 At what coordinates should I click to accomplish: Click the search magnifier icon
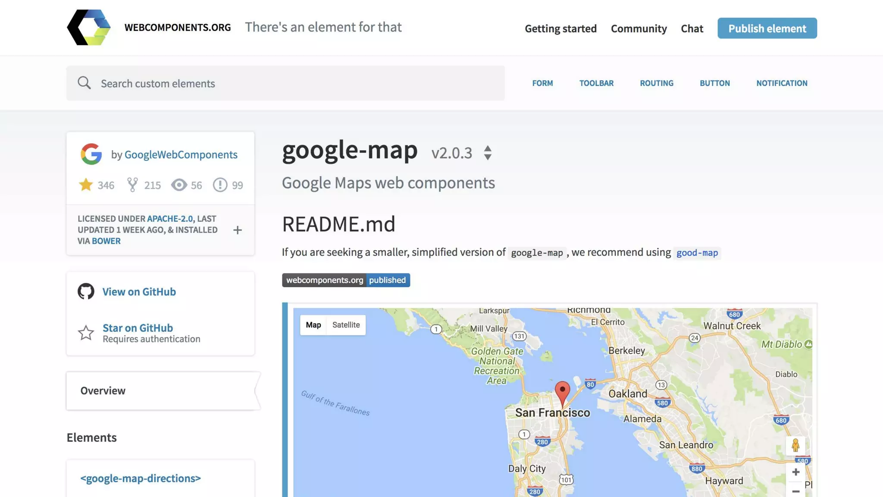(84, 83)
